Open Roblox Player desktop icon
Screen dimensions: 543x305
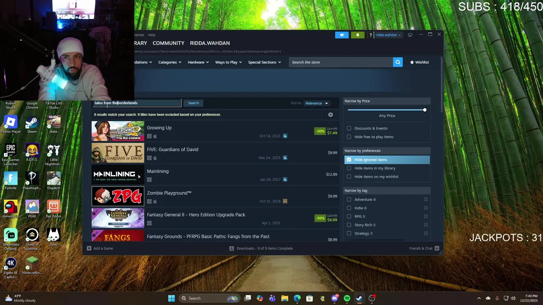pos(11,125)
